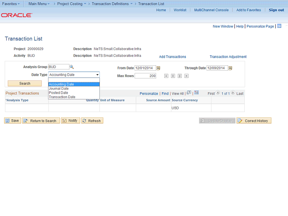Viewport: 288px width, 216px height.
Task: Focus the From Date field
Action: click(145, 68)
